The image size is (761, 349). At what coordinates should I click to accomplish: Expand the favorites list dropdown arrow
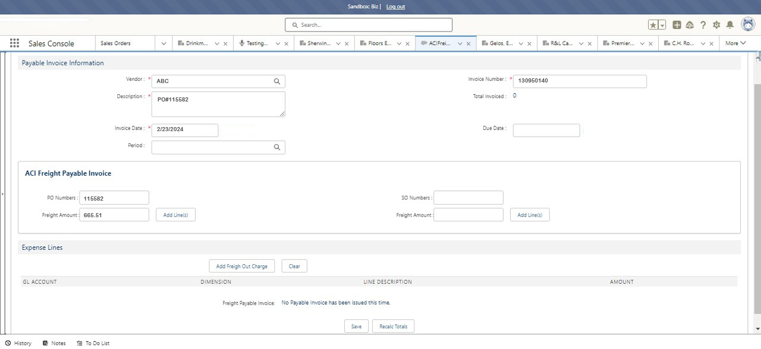tap(662, 25)
